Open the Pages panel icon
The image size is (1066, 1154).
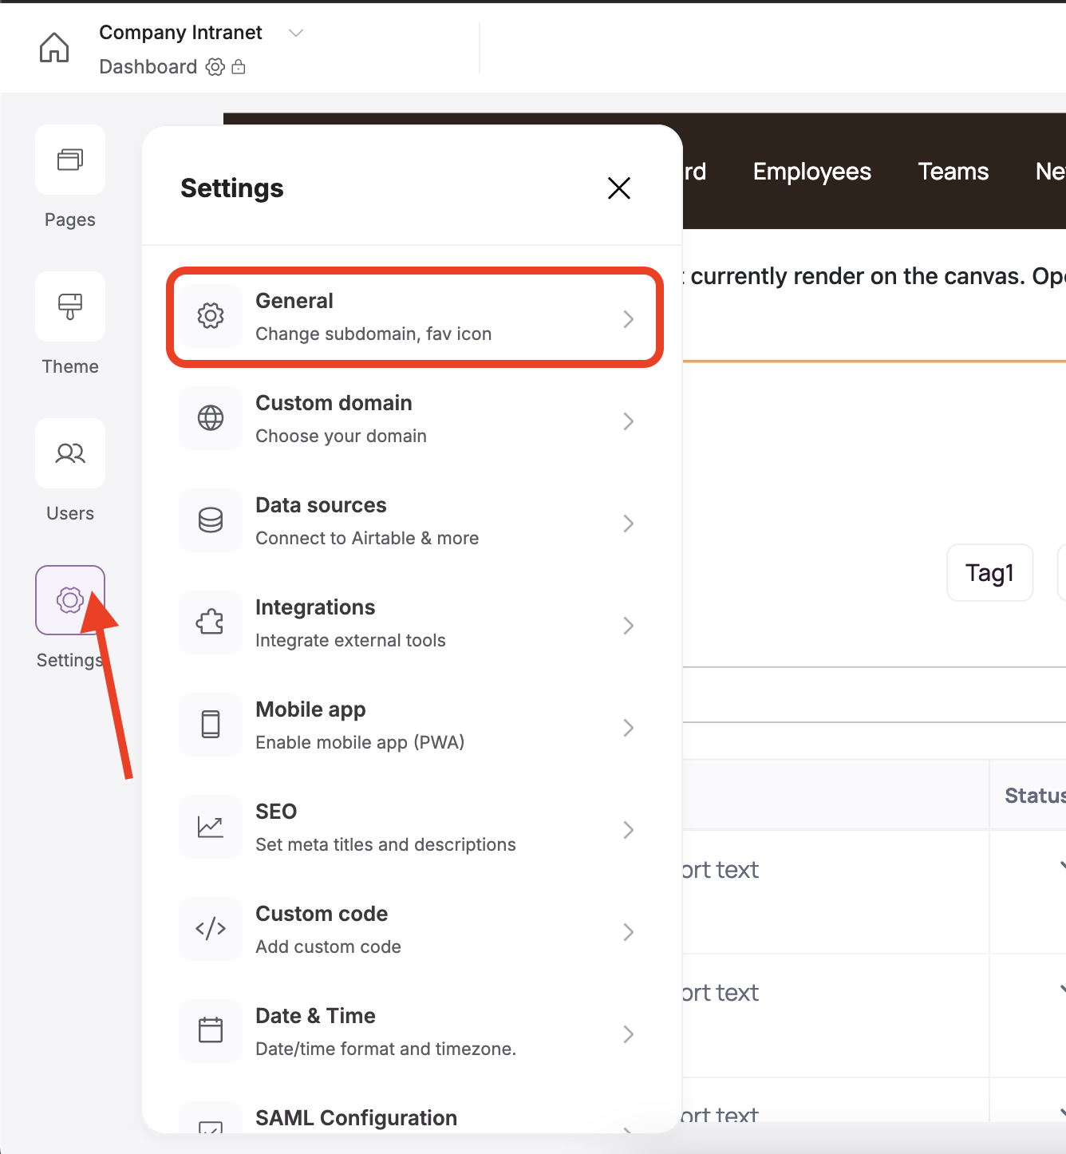tap(70, 160)
